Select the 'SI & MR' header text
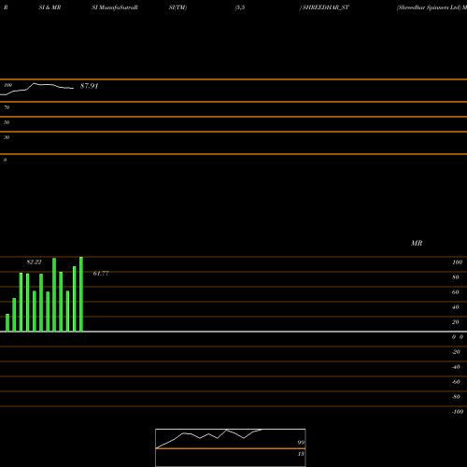The height and width of the screenshot is (467, 467). [x=50, y=7]
